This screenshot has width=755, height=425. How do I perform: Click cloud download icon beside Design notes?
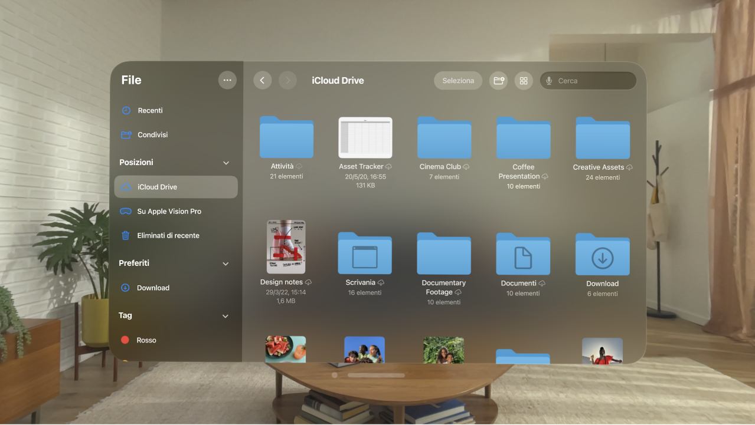(308, 282)
